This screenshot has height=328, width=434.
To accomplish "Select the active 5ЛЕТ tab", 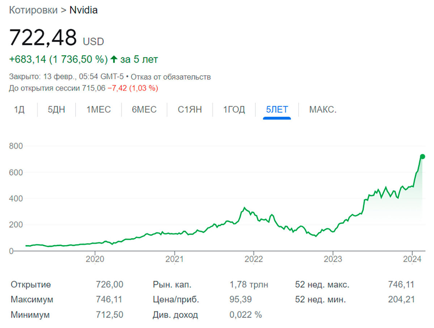I will coord(277,109).
